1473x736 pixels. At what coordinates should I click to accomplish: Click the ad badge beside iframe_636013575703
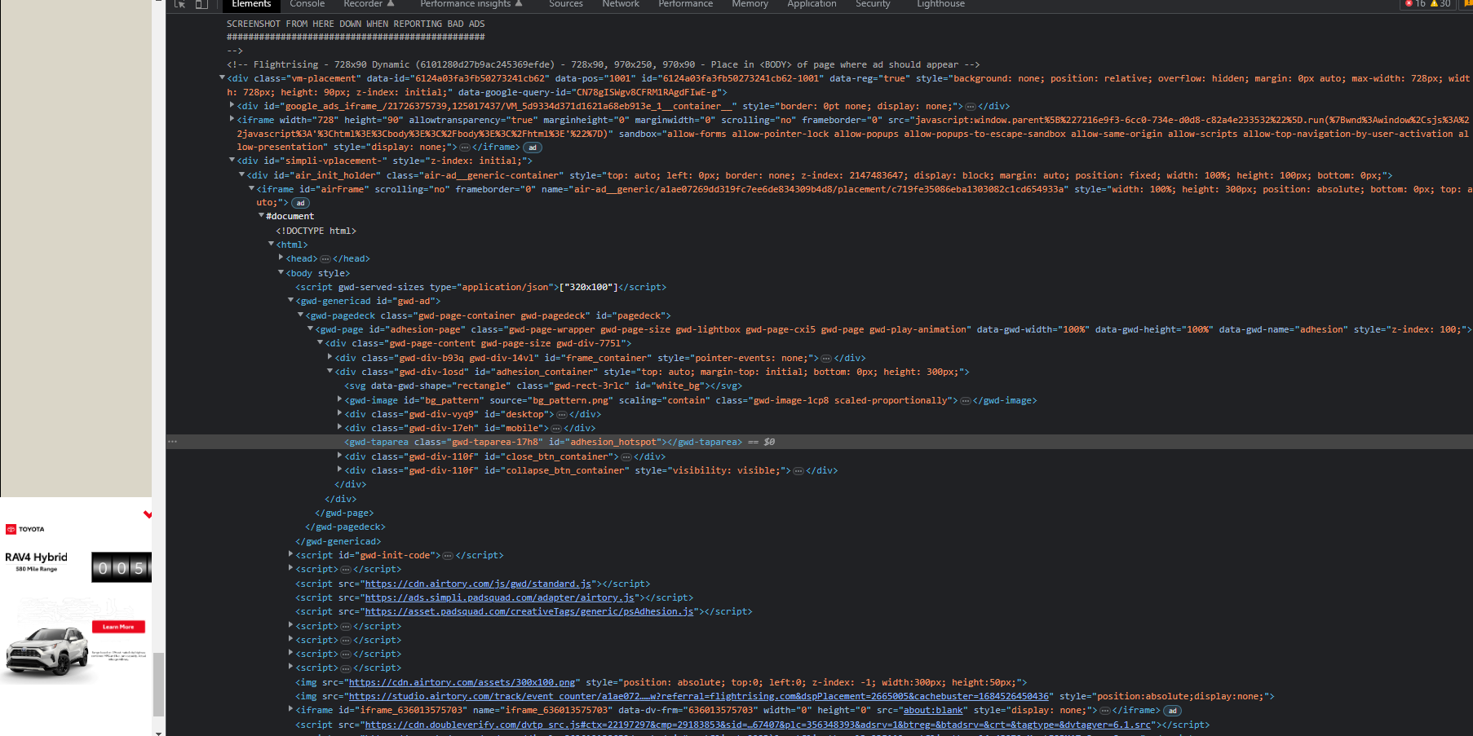(1172, 711)
